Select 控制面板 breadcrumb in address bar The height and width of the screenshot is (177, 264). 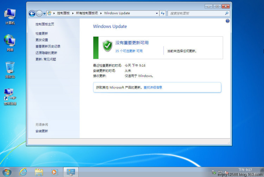(63, 13)
